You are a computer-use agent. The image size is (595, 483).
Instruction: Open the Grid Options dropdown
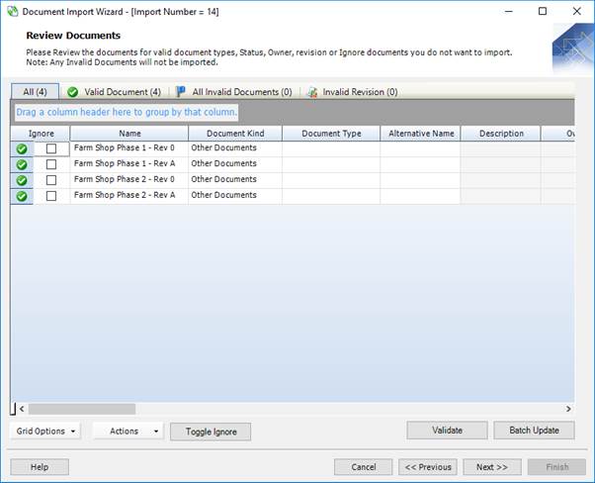tap(45, 431)
